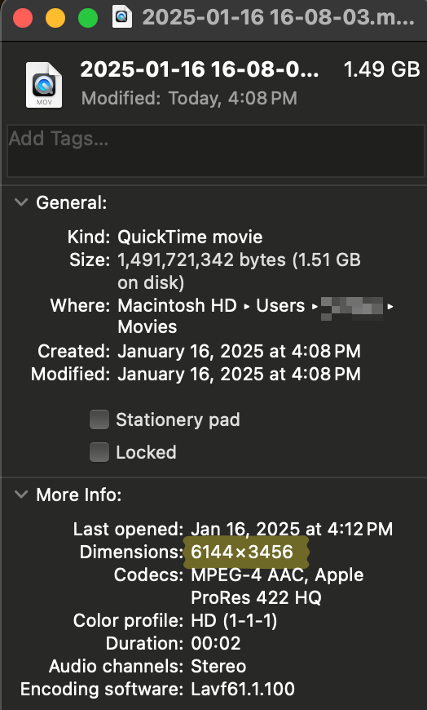Click the blurred username in the Where path
The width and height of the screenshot is (427, 710).
point(352,308)
